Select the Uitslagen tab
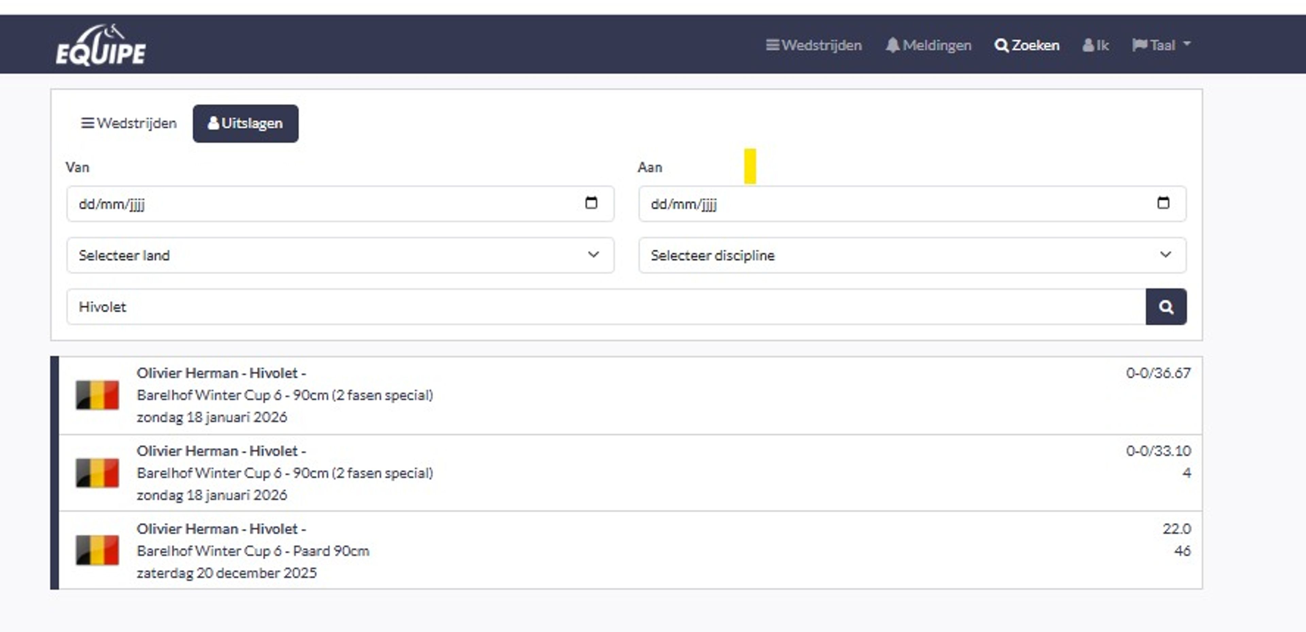 tap(245, 123)
